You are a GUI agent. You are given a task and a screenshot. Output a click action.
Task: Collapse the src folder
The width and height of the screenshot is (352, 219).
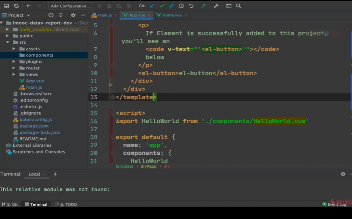(x=8, y=42)
